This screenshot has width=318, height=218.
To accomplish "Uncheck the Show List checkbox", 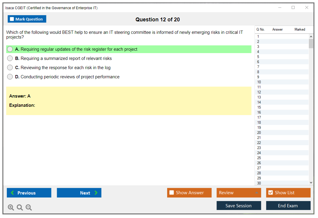I will click(x=270, y=193).
